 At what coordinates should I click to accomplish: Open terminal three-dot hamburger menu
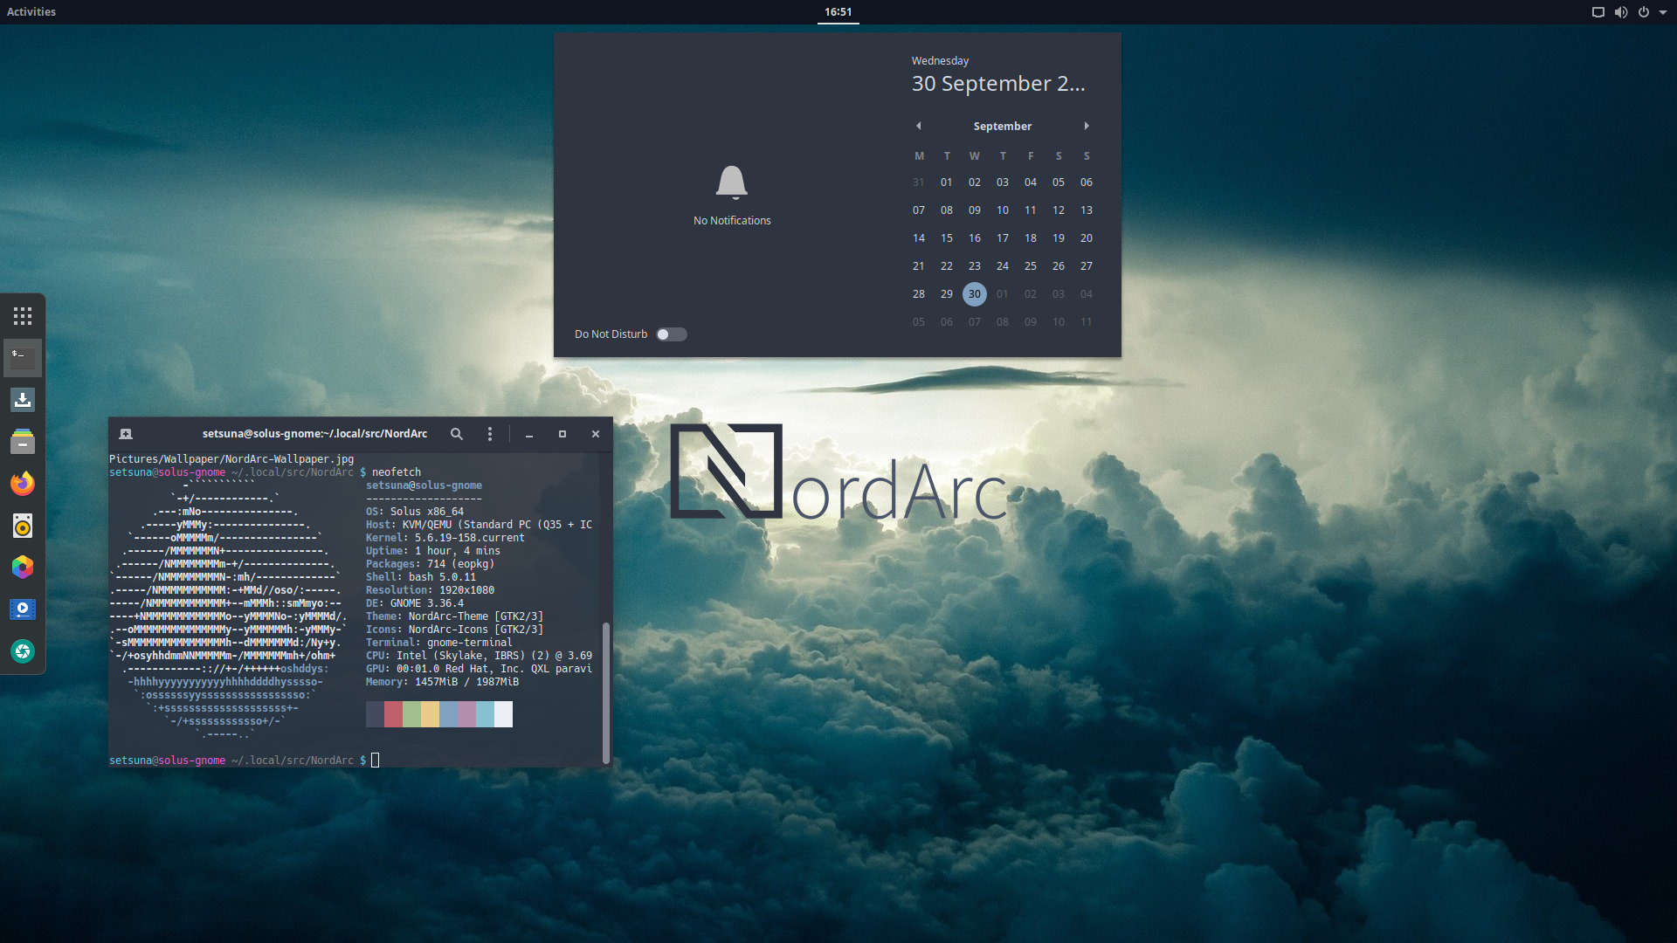(x=490, y=434)
